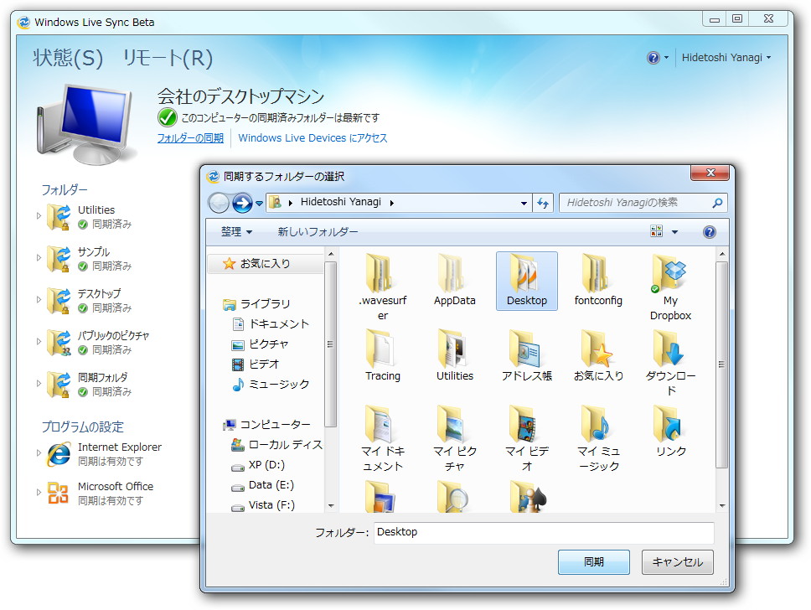Expand the デスクトップ folder entry
Image resolution: width=811 pixels, height=610 pixels.
pos(39,300)
